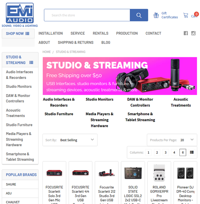Screen dimensions: 200x204
Task: Click the magnifier search button
Action: click(139, 15)
